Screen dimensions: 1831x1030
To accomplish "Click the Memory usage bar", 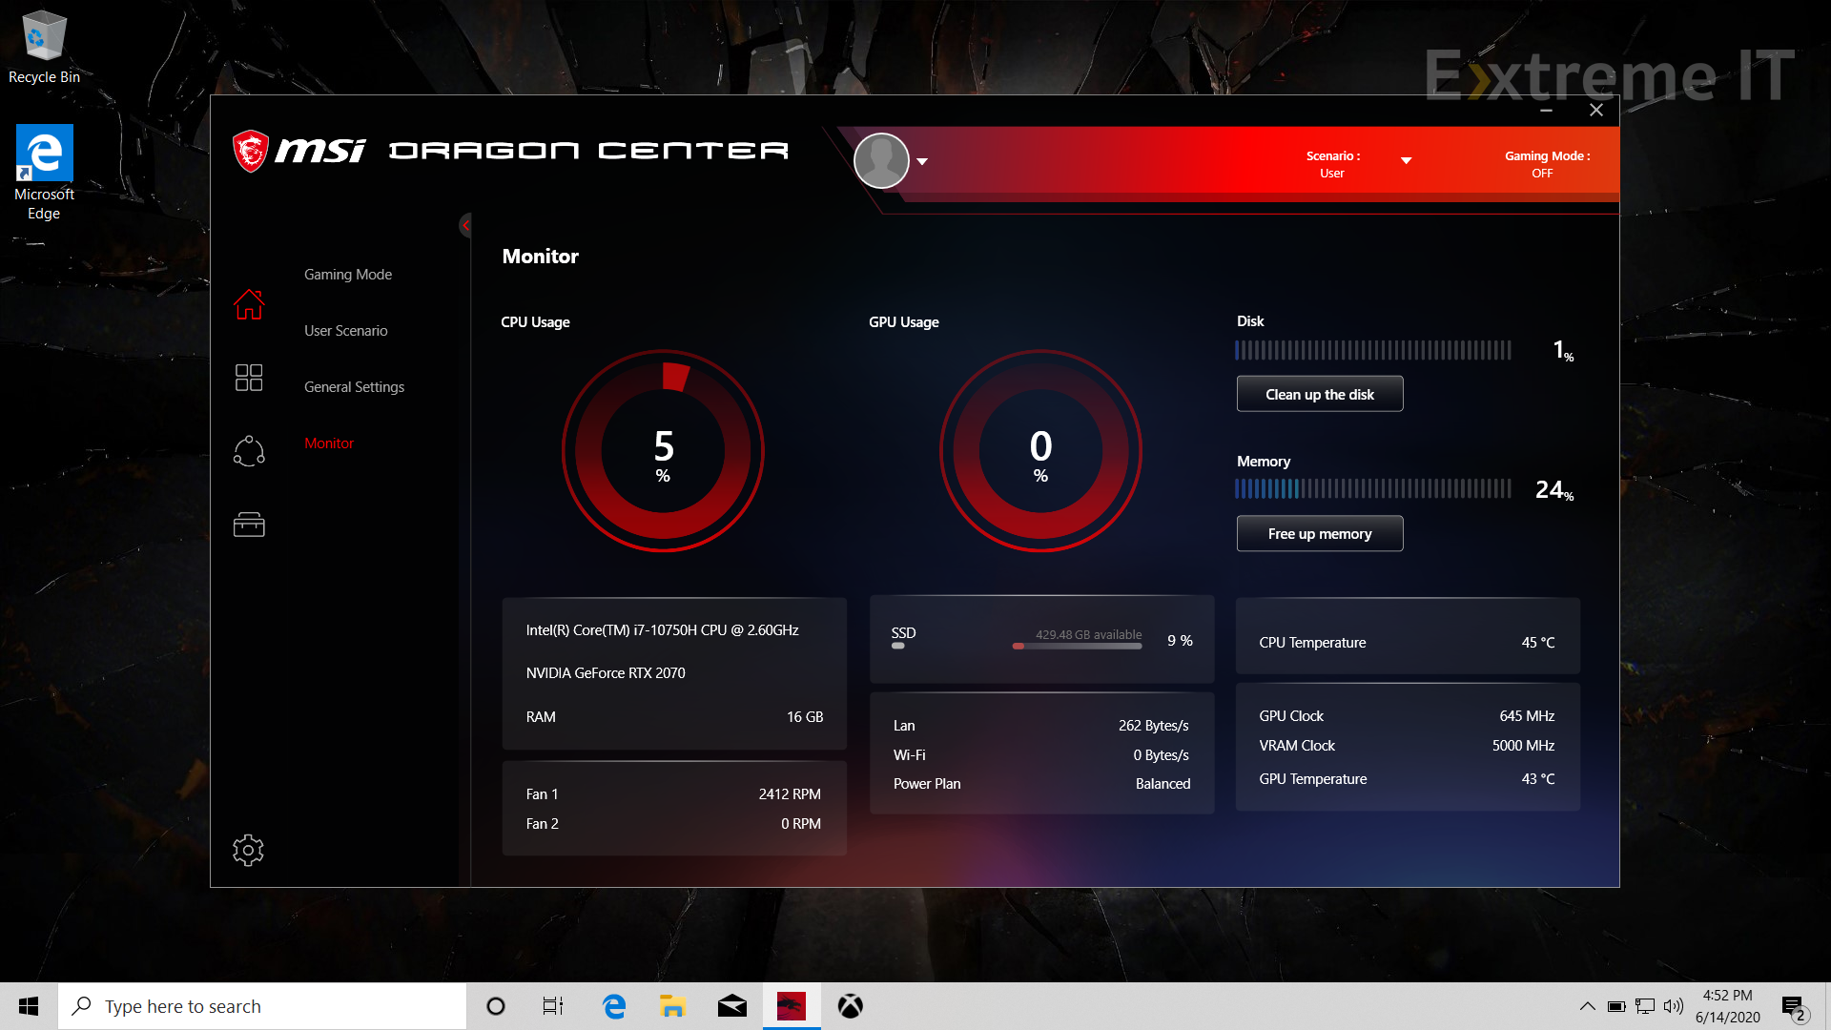I will 1373,489.
